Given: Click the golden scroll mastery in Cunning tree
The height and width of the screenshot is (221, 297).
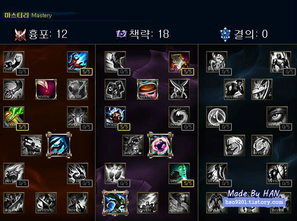Looking at the screenshot, I should pyautogui.click(x=179, y=62).
